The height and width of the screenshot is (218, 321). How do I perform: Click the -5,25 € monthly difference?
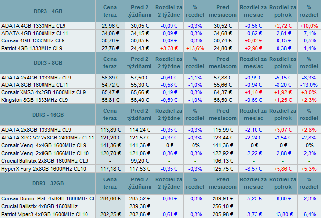pos(254,198)
